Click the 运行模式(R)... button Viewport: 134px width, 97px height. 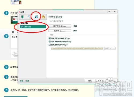[x=60, y=26]
